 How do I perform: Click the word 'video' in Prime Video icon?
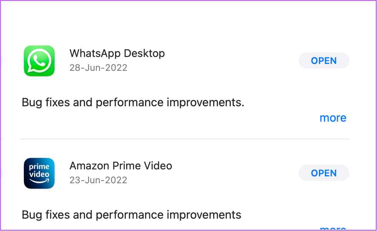point(39,174)
